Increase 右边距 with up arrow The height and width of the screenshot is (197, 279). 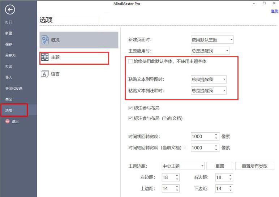[231, 175]
